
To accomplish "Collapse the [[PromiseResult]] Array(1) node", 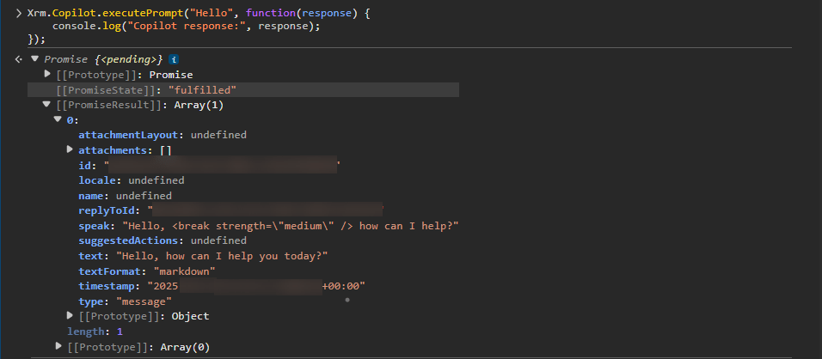I will [47, 105].
